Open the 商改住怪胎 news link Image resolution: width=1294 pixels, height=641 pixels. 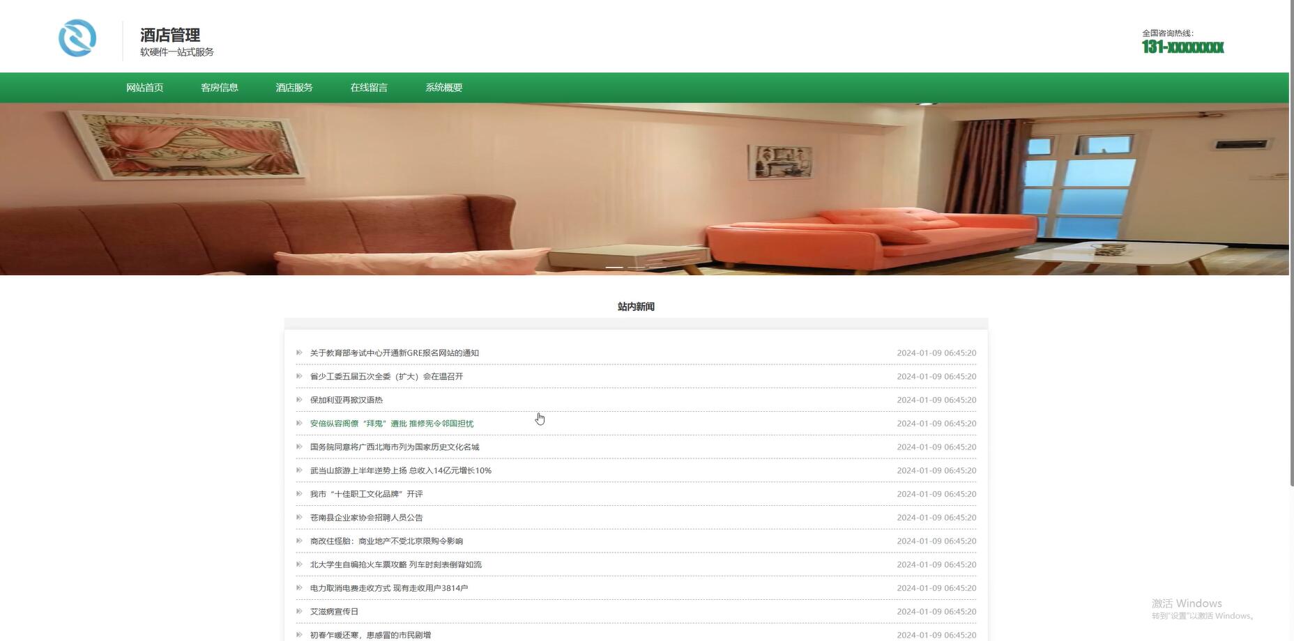[387, 541]
